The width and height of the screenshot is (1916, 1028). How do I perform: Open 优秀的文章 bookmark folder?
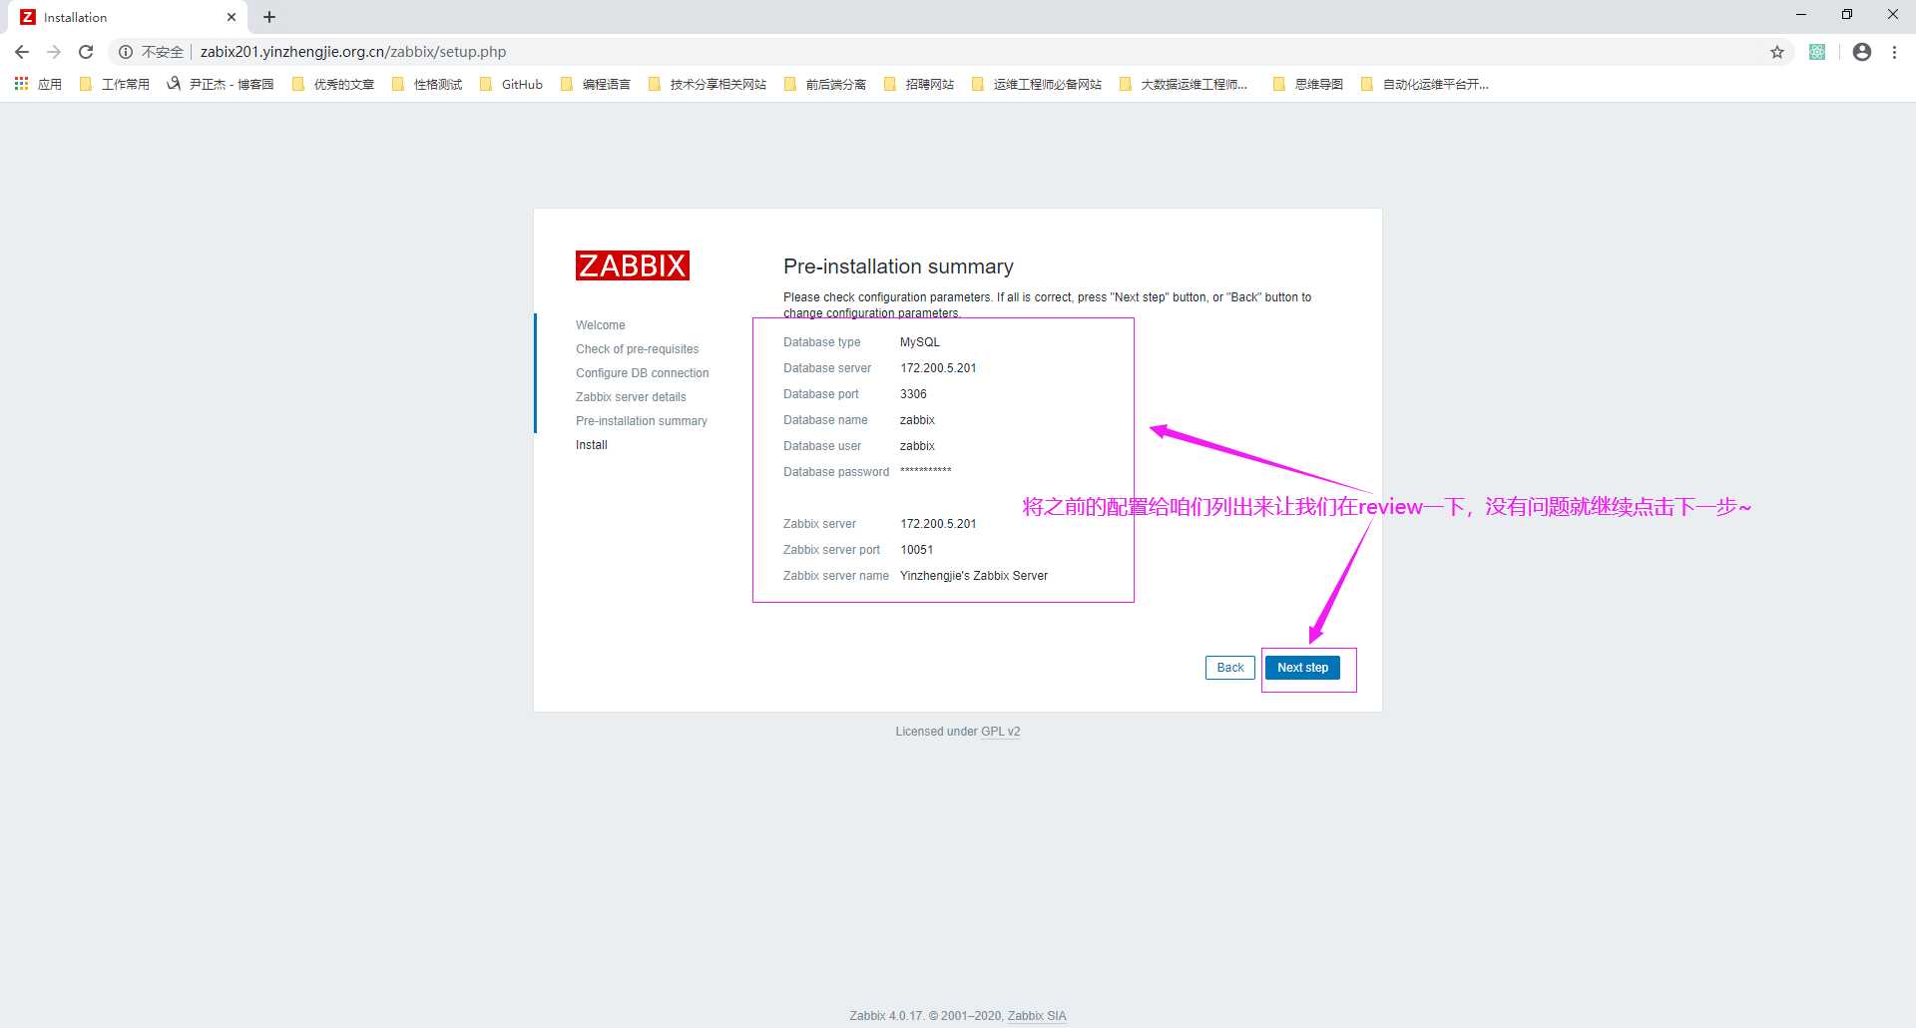click(x=333, y=84)
